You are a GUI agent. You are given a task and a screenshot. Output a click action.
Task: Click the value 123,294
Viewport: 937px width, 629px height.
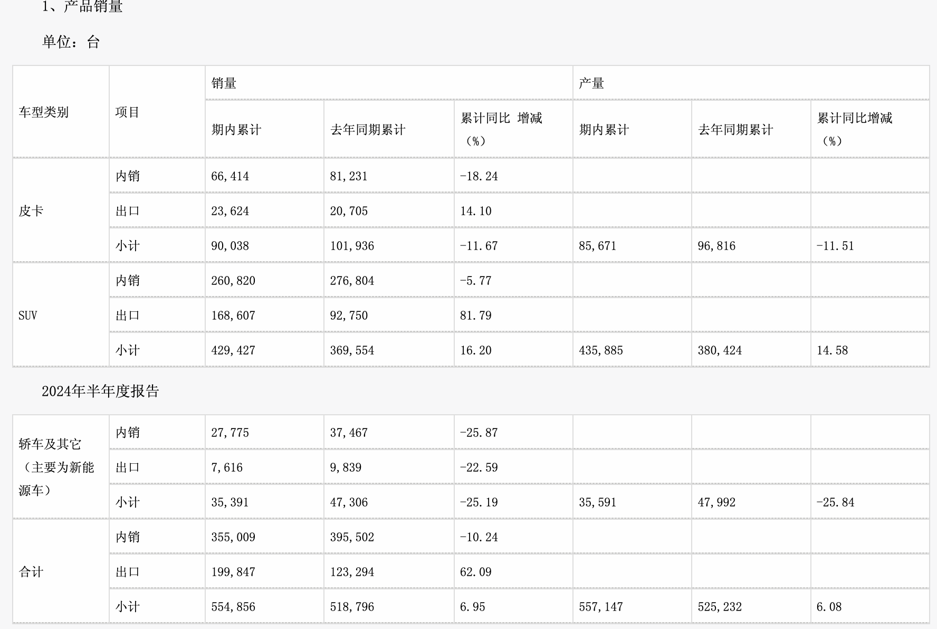[x=352, y=572]
